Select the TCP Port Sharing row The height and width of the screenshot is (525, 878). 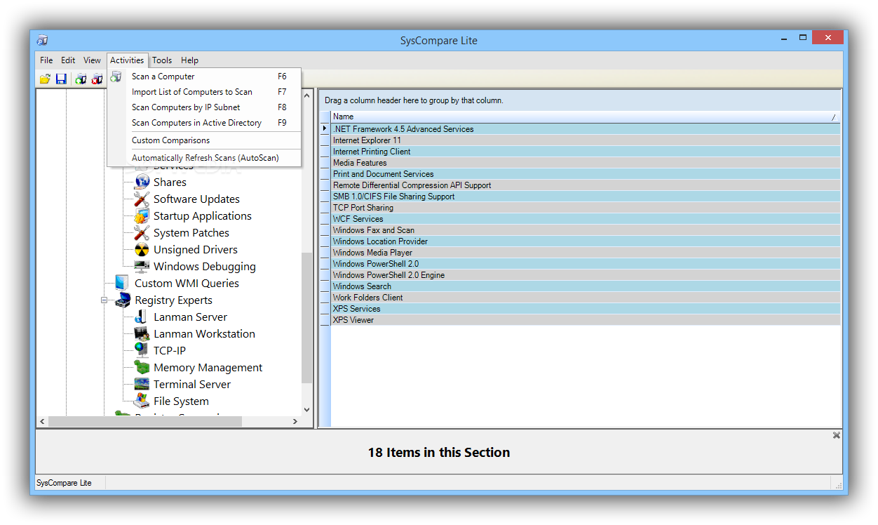pyautogui.click(x=585, y=208)
